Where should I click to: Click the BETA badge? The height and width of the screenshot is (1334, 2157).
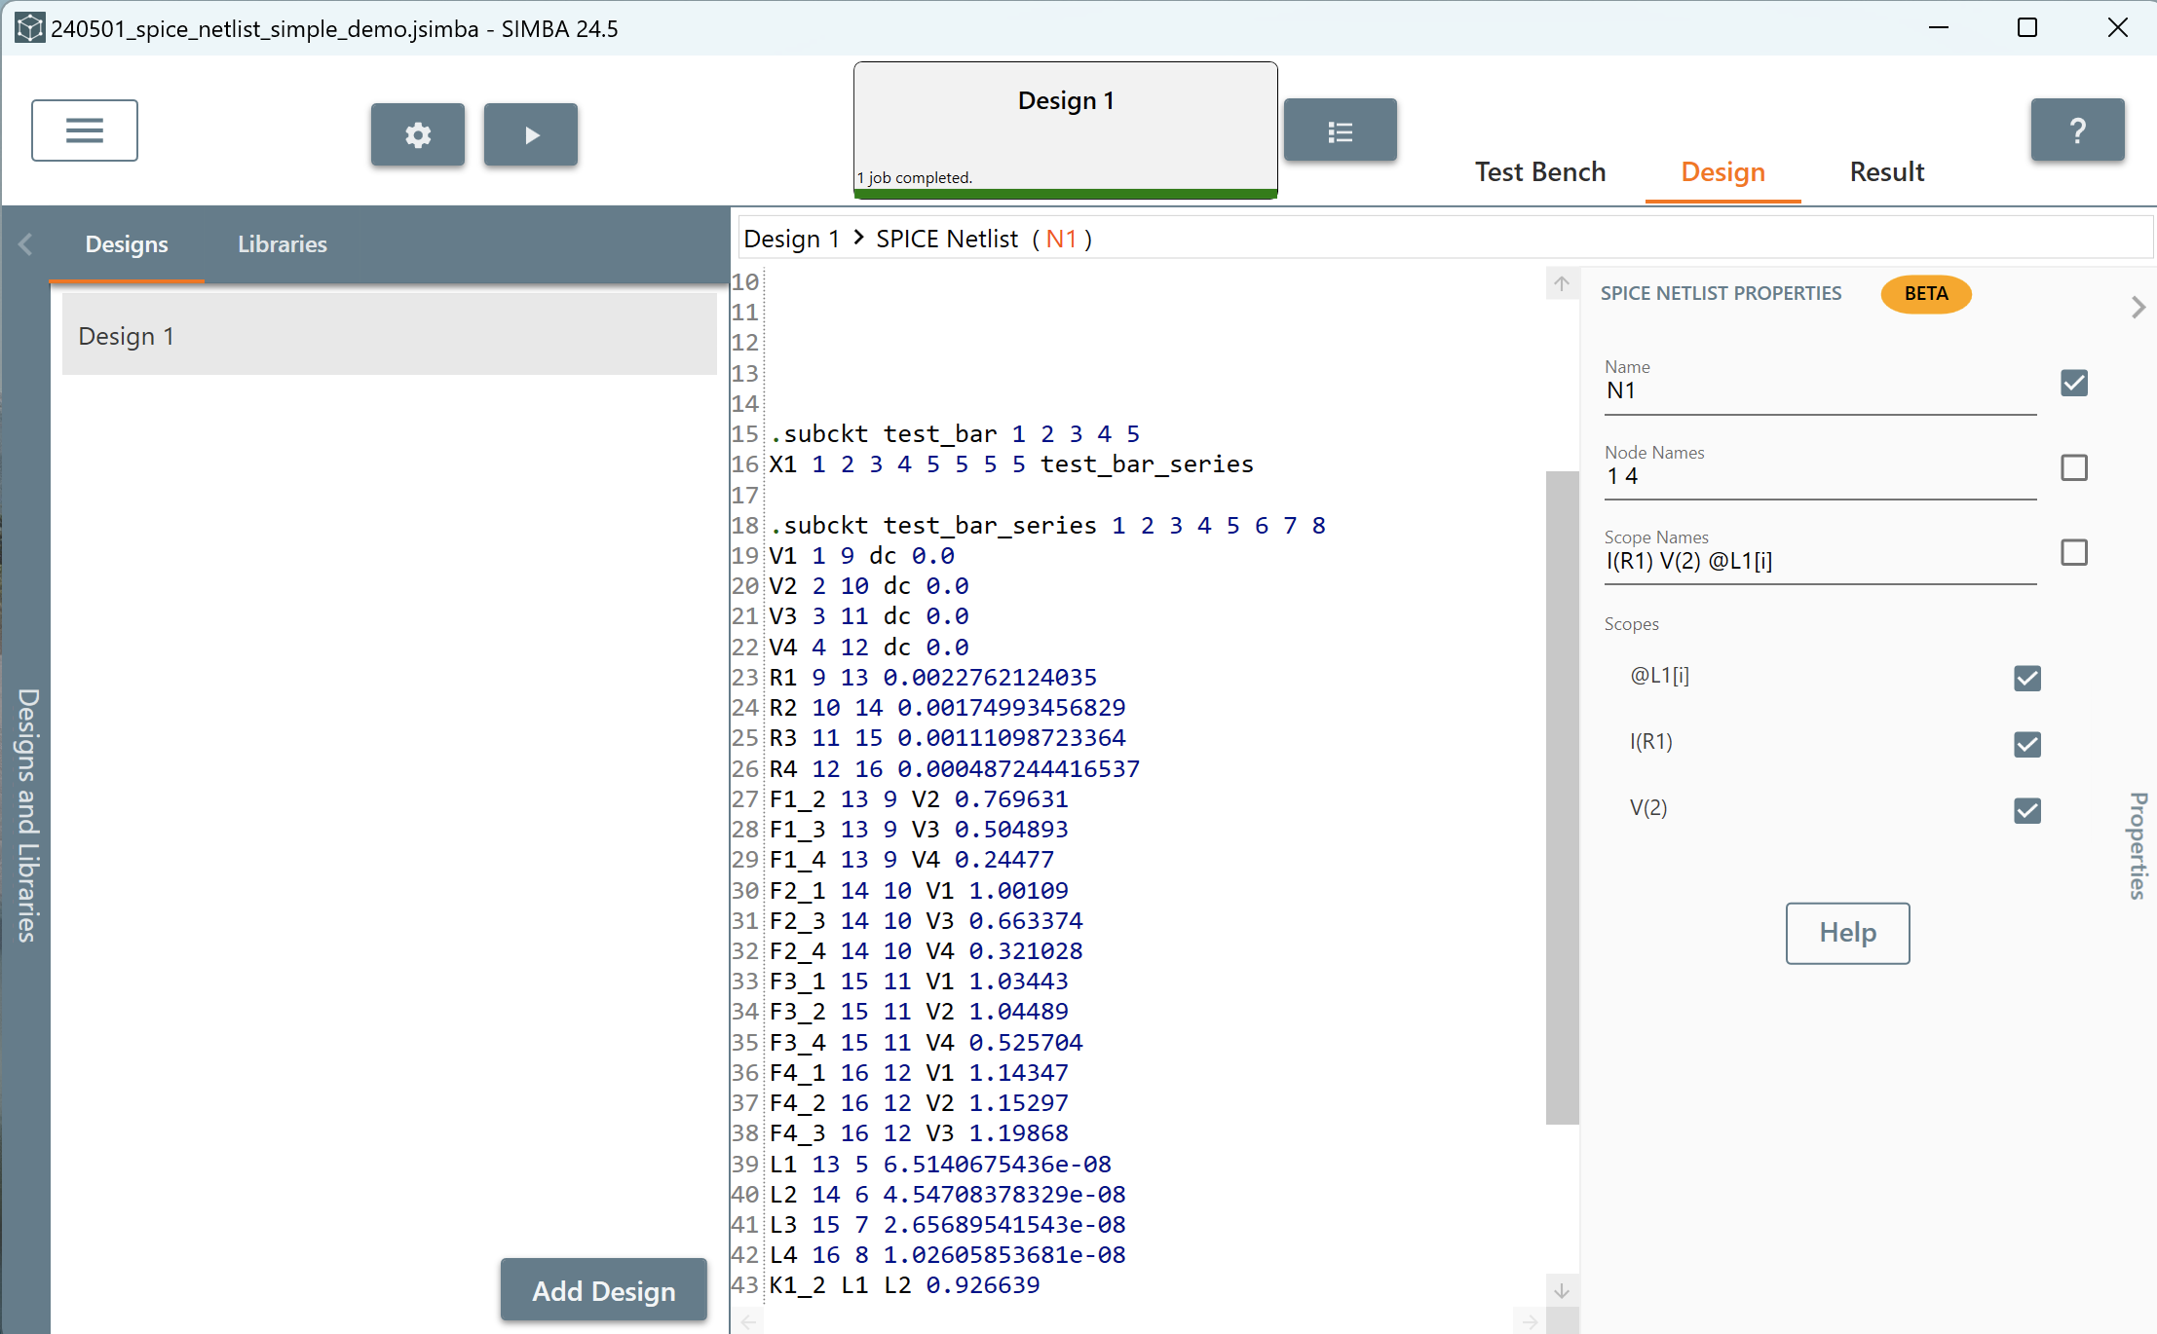(x=1926, y=293)
